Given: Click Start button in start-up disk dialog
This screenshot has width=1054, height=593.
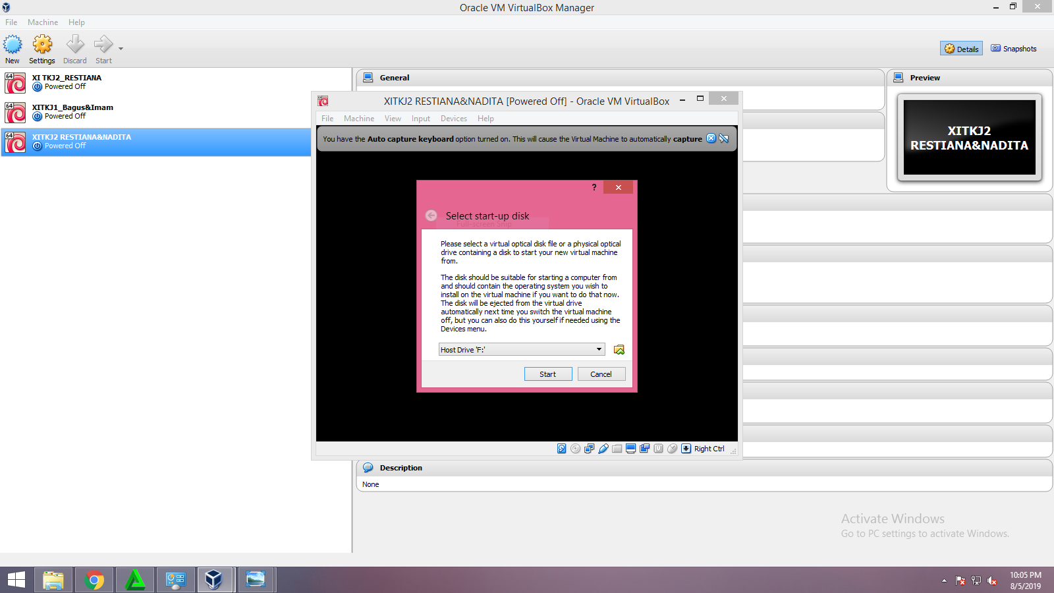Looking at the screenshot, I should click(548, 374).
